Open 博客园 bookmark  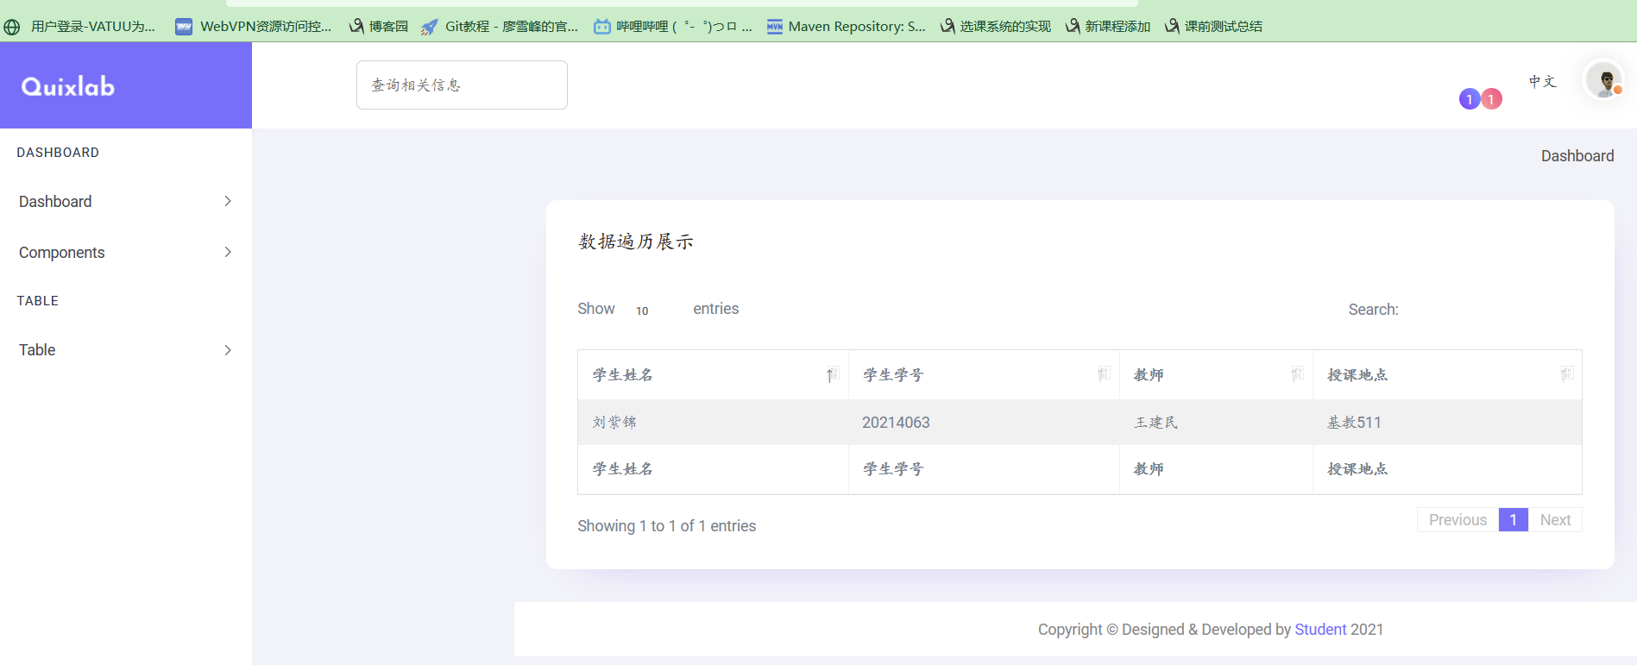click(x=378, y=27)
